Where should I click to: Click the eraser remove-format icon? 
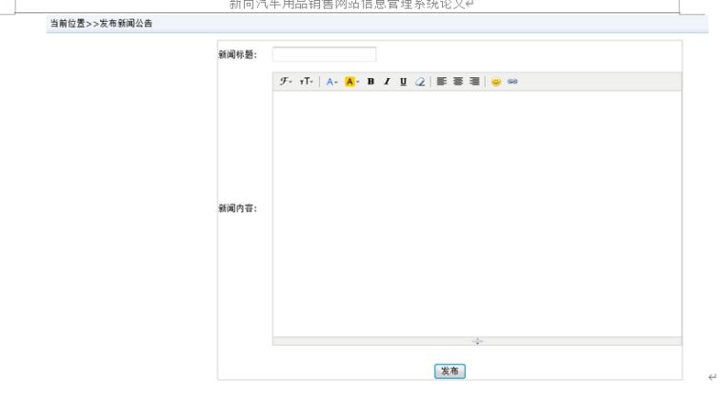[x=420, y=81]
